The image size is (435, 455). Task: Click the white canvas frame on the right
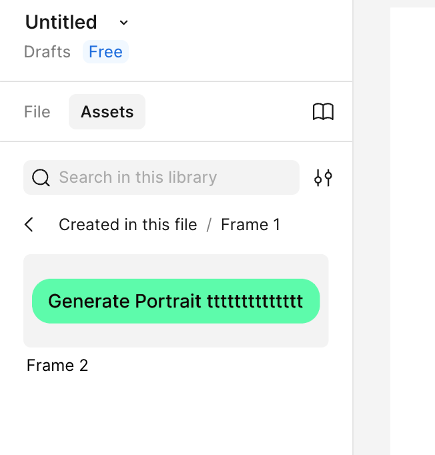[x=412, y=200]
